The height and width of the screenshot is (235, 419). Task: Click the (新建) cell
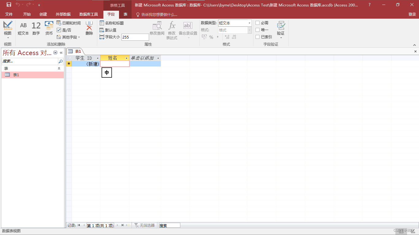[x=86, y=64]
